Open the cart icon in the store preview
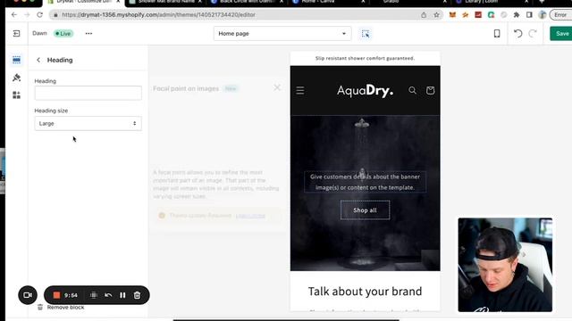This screenshot has height=321, width=572. [431, 90]
